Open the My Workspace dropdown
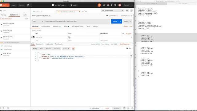The width and height of the screenshot is (197, 111). point(60,5)
